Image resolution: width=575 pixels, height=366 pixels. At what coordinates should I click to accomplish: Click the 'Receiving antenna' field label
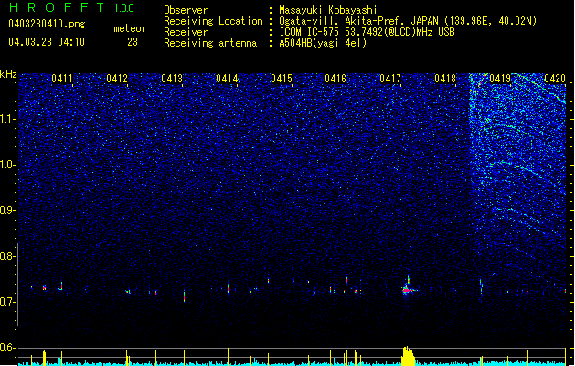pyautogui.click(x=210, y=43)
